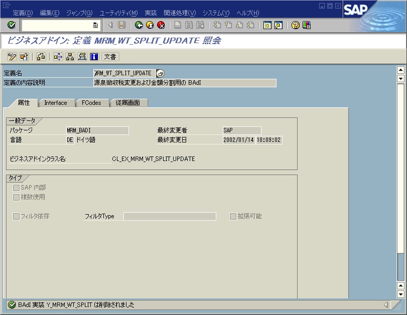Image resolution: width=407 pixels, height=315 pixels.
Task: Switch to the Interface tab
Action: [56, 103]
